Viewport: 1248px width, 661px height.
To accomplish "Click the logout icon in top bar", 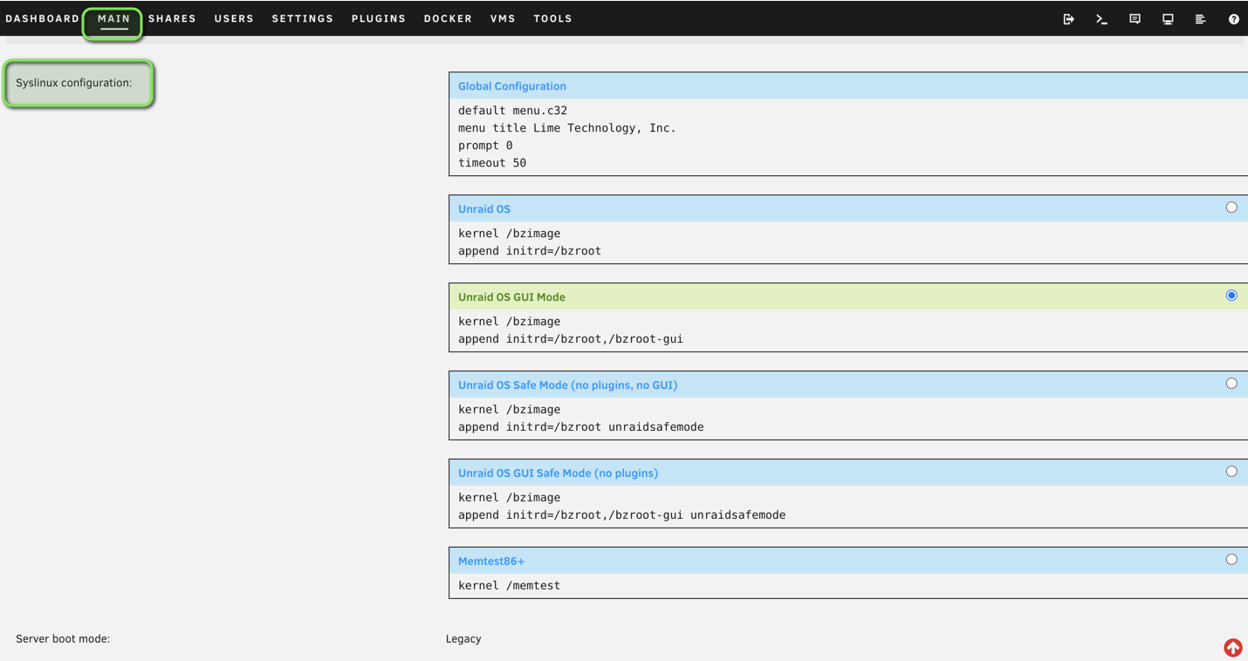I will 1068,19.
